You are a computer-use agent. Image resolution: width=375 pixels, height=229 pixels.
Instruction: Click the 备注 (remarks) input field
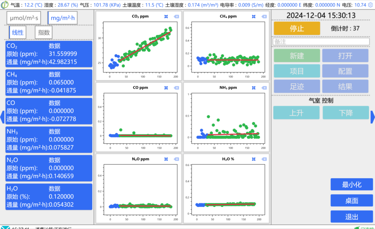pyautogui.click(x=321, y=42)
